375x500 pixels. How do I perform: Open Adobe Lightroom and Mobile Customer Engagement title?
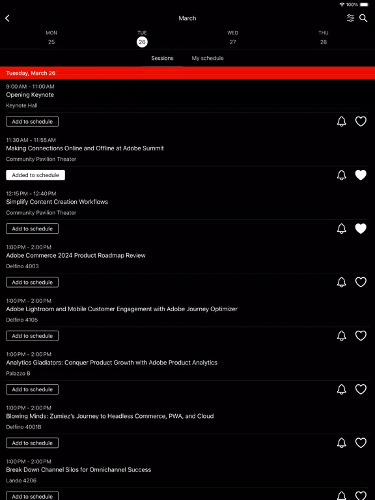point(122,309)
